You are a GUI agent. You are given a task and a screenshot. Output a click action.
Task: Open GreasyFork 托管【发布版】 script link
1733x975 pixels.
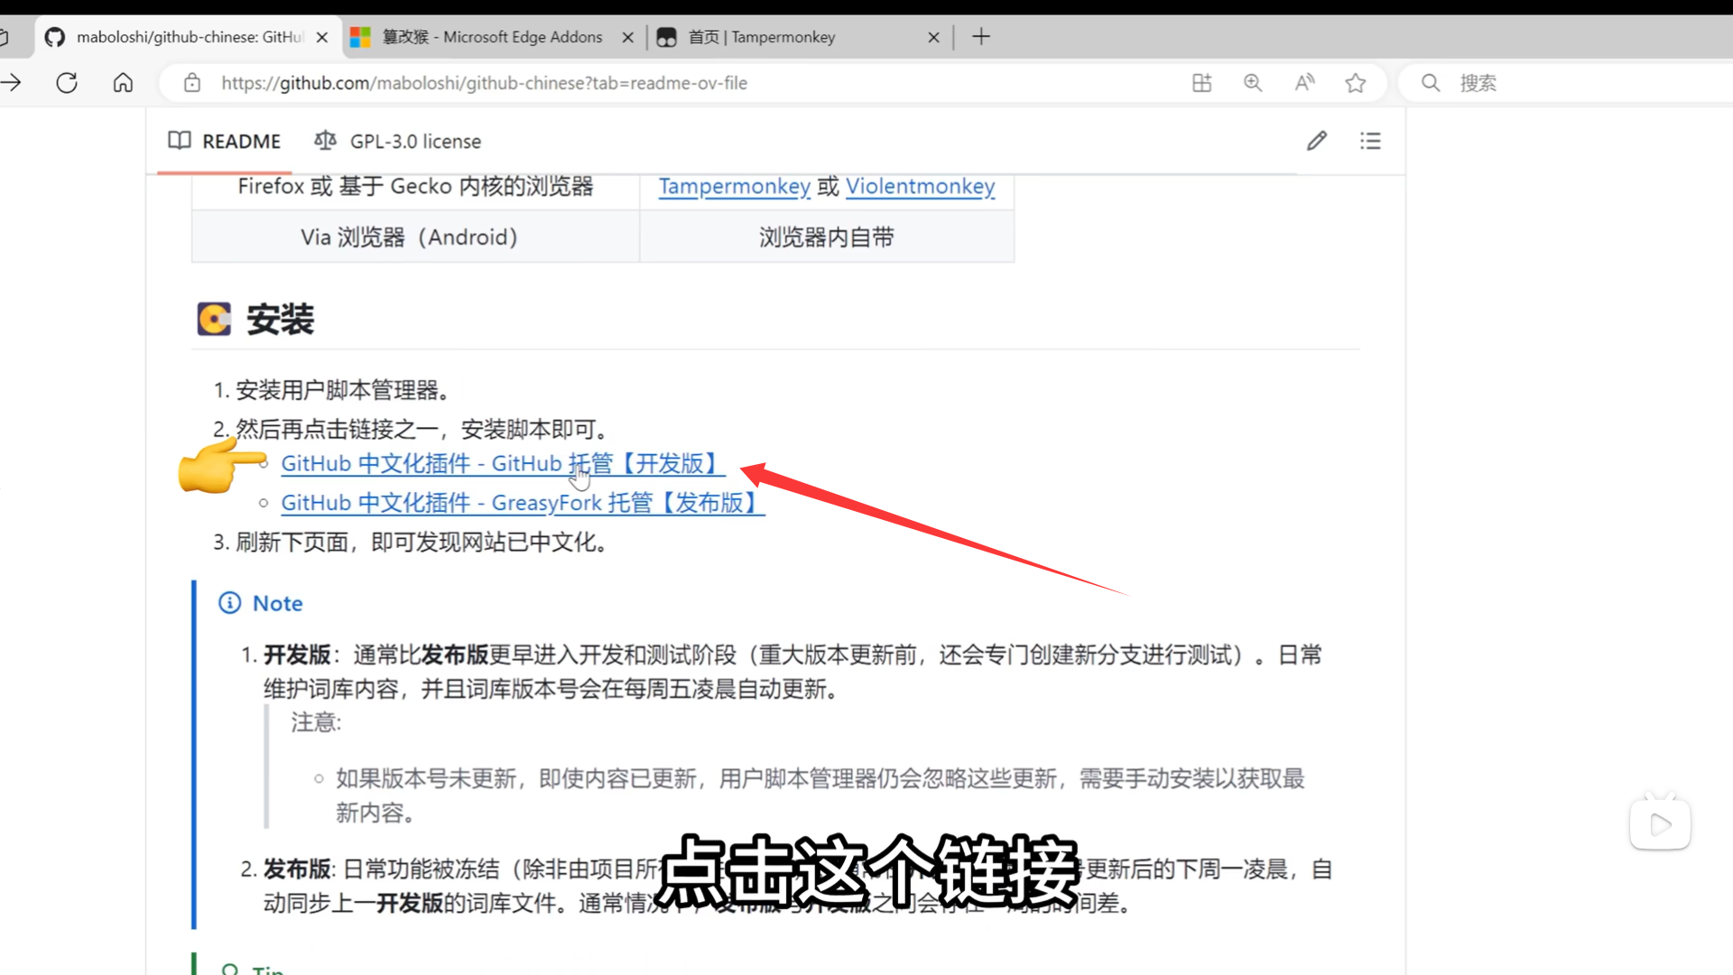pyautogui.click(x=522, y=503)
